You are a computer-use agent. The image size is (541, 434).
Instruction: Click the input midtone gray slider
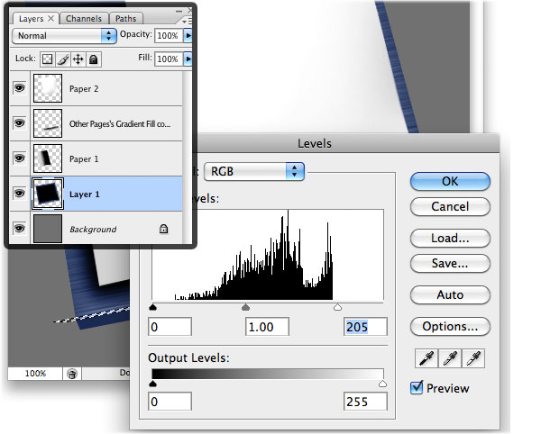pos(245,307)
